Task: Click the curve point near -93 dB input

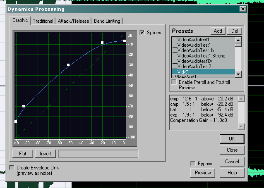Action: [x=24, y=106]
